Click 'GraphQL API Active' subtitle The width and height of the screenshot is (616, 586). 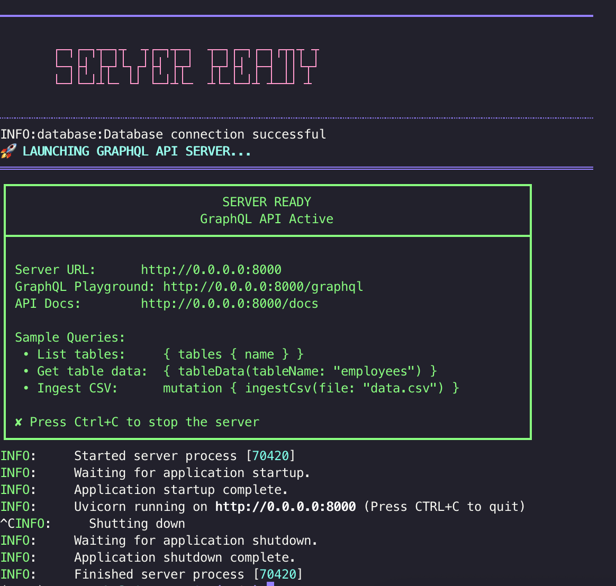tap(267, 219)
